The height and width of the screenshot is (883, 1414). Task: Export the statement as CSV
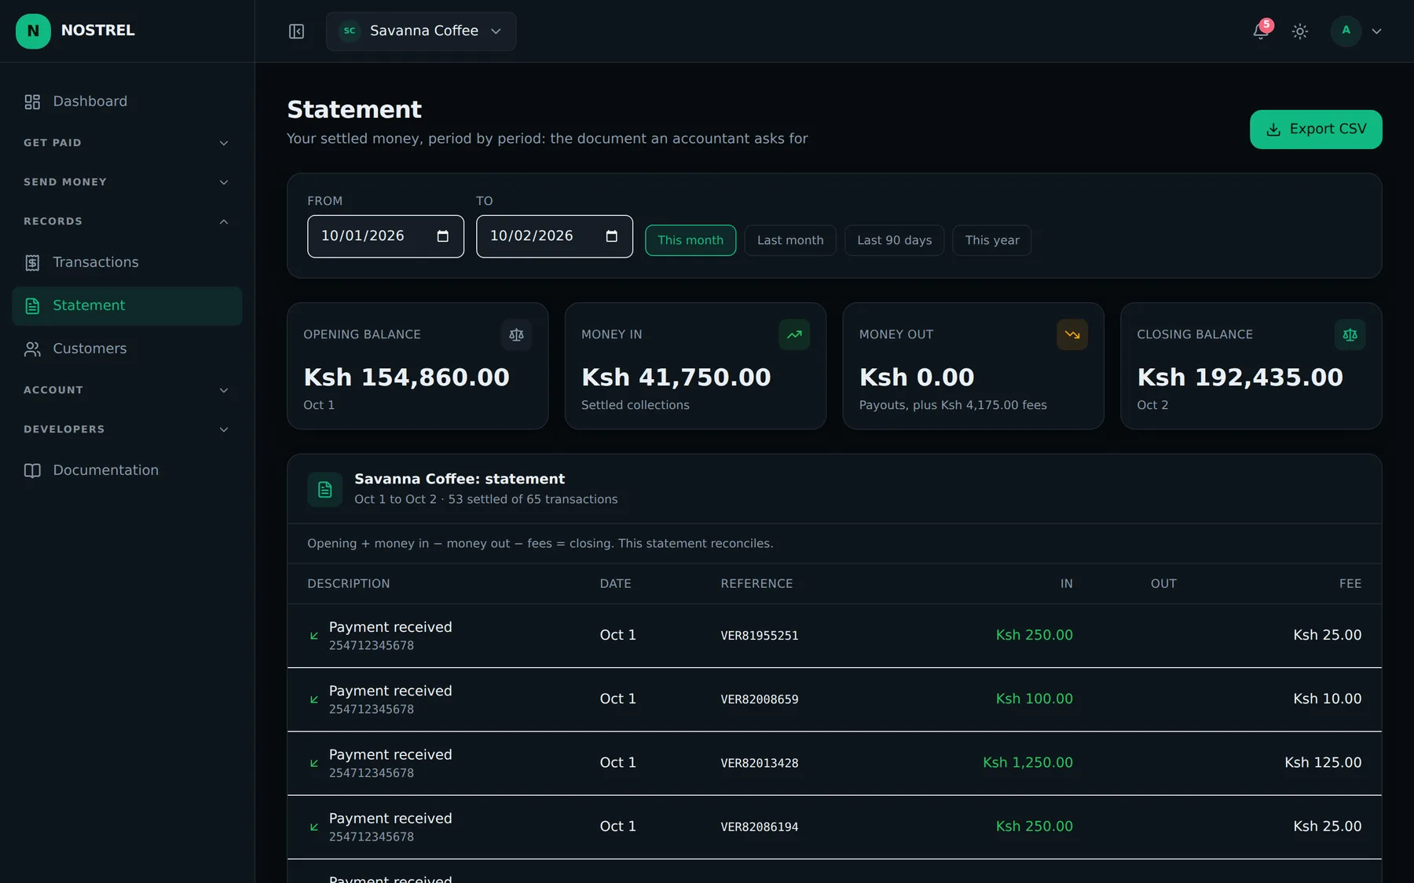pyautogui.click(x=1316, y=130)
